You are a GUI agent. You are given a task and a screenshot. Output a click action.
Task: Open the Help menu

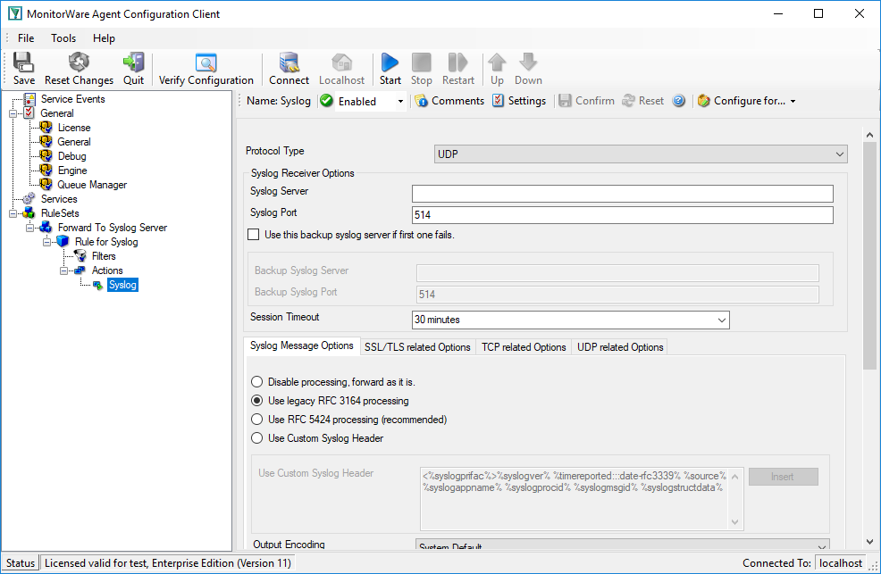coord(104,38)
